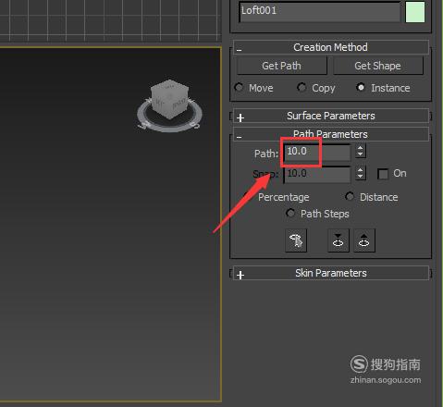Decrease the Path value with spinner down arrow
The height and width of the screenshot is (407, 443).
[x=360, y=154]
